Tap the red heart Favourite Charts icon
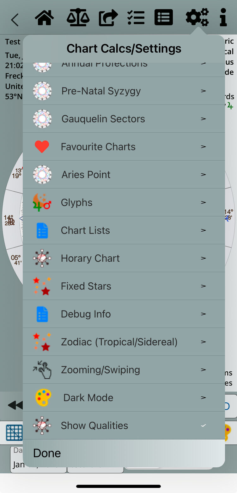The width and height of the screenshot is (237, 493). coord(42,147)
